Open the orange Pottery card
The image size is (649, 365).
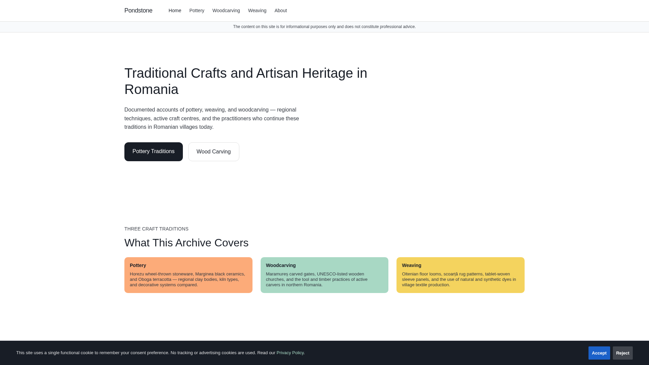pos(188,275)
